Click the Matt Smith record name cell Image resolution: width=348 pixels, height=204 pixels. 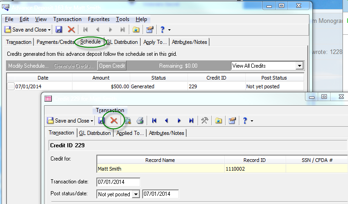click(160, 169)
